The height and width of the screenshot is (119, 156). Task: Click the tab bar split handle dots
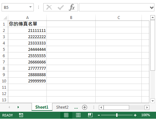(x=94, y=107)
